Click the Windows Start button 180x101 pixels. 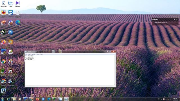pyautogui.click(x=3, y=99)
